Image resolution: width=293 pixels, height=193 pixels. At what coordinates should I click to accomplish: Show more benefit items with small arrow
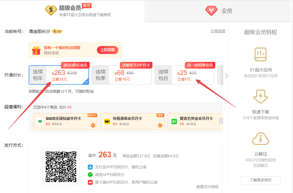[x=221, y=121]
